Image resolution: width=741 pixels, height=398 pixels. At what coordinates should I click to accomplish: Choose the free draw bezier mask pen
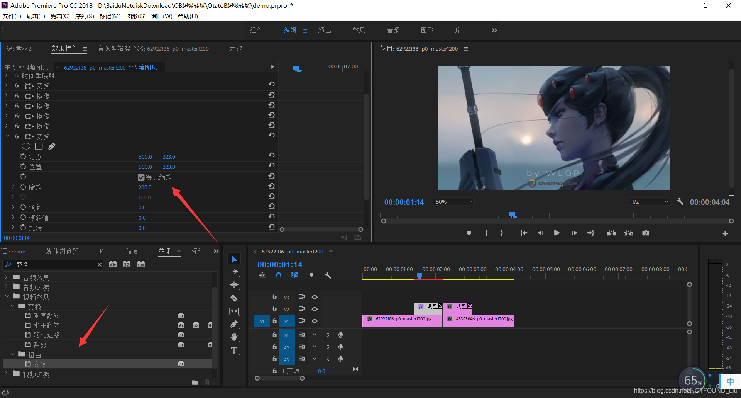52,146
